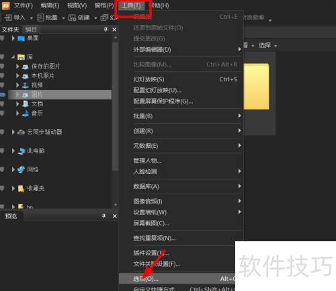
Task: Expand the 音乐 tree node
Action: point(17,114)
